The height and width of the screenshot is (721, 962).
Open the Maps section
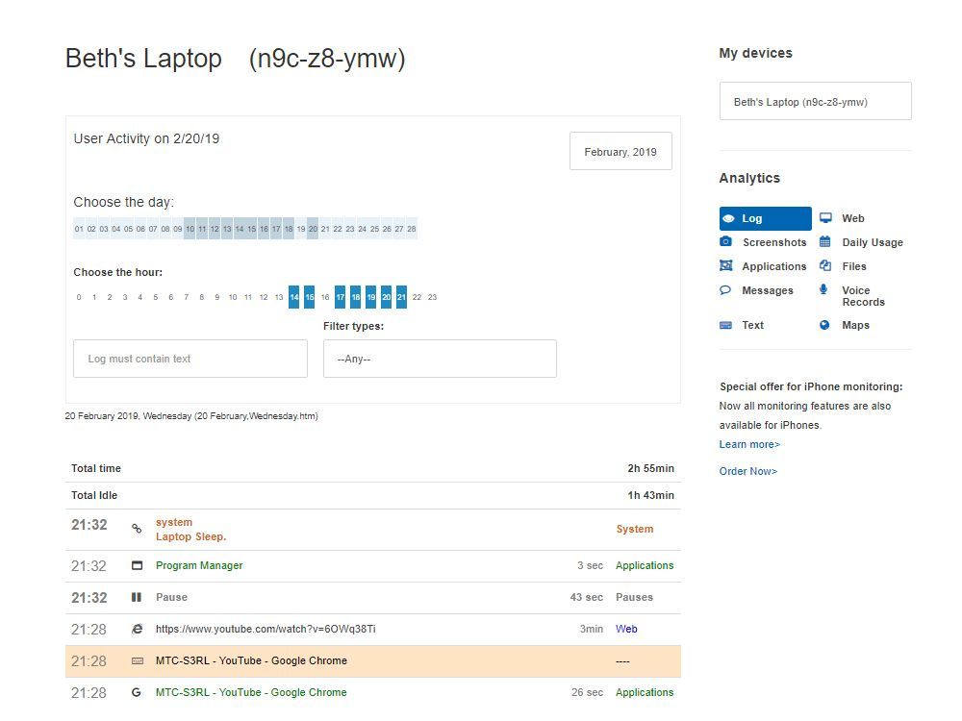[x=855, y=325]
